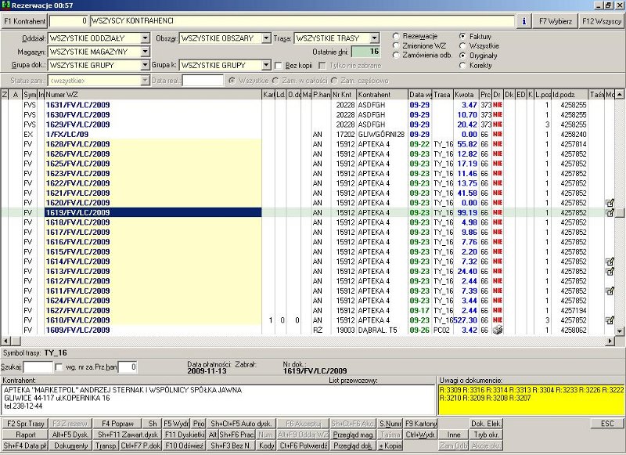Click edit note icon in row 1620/FV/LC/2009

(x=610, y=203)
